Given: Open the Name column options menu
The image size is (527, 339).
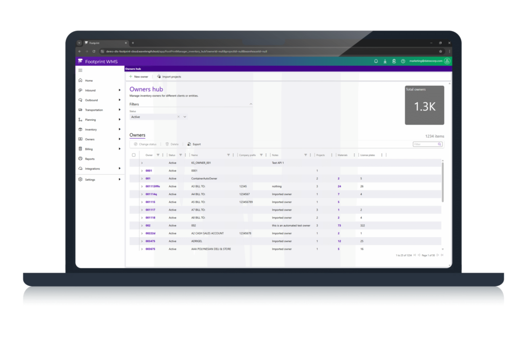Looking at the screenshot, I should pyautogui.click(x=233, y=155).
